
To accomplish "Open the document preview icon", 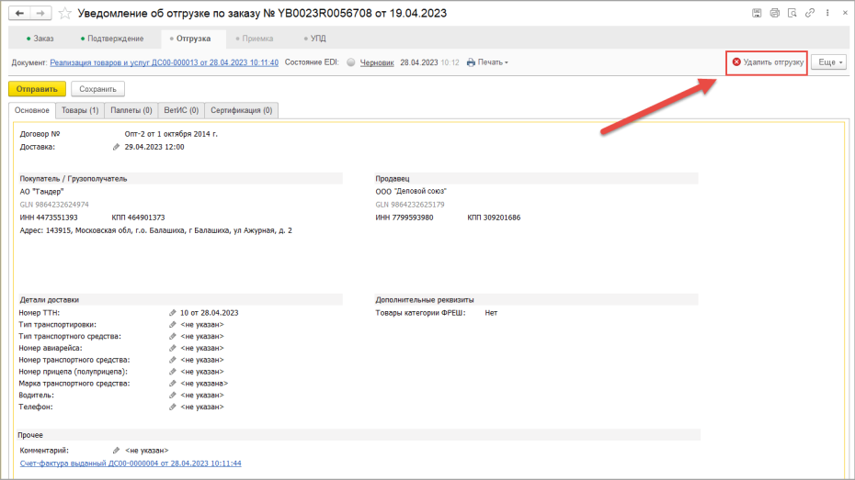I will [792, 13].
